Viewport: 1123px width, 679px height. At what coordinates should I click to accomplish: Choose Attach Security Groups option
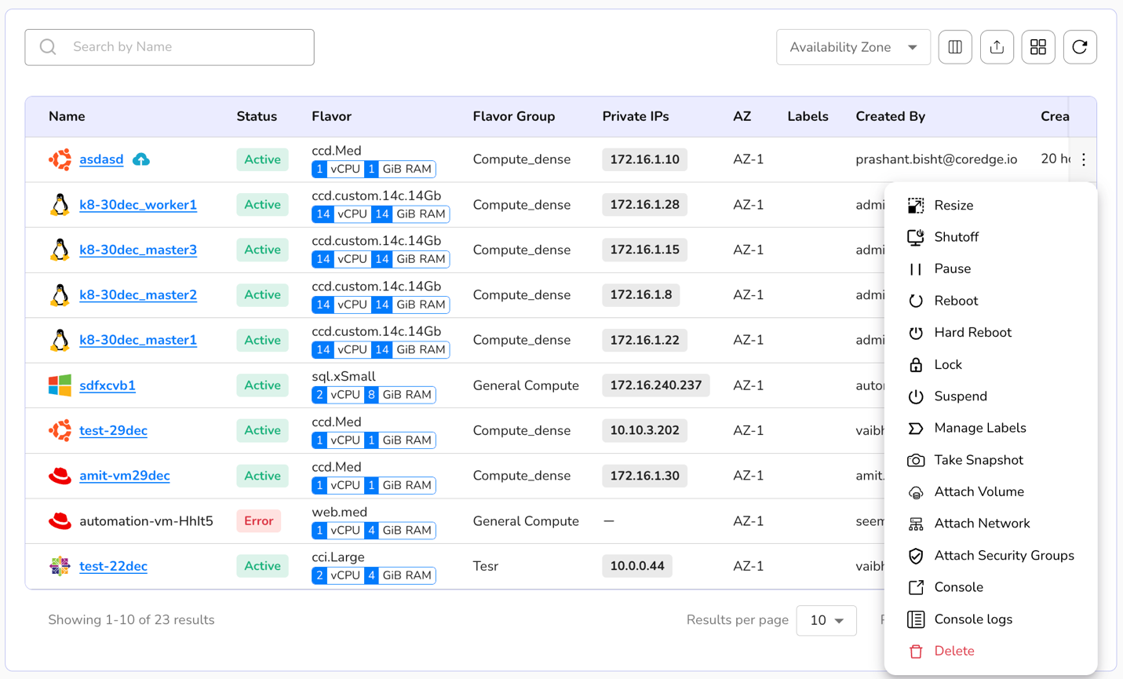(1004, 556)
